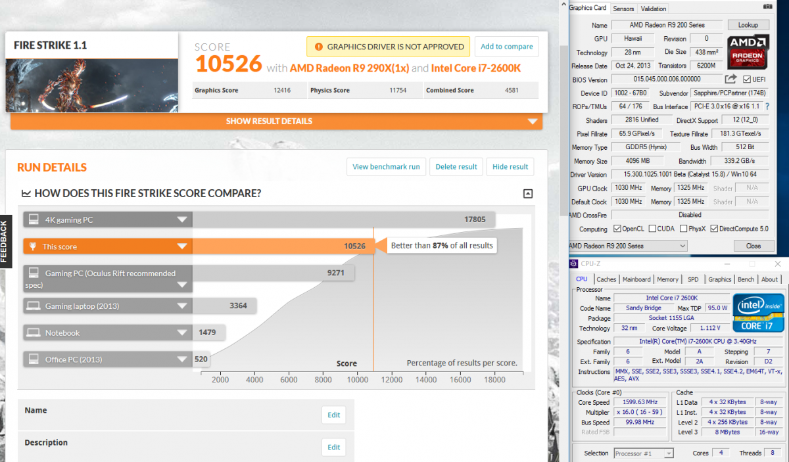Click the 10526 overall score text
The image size is (789, 462).
229,64
